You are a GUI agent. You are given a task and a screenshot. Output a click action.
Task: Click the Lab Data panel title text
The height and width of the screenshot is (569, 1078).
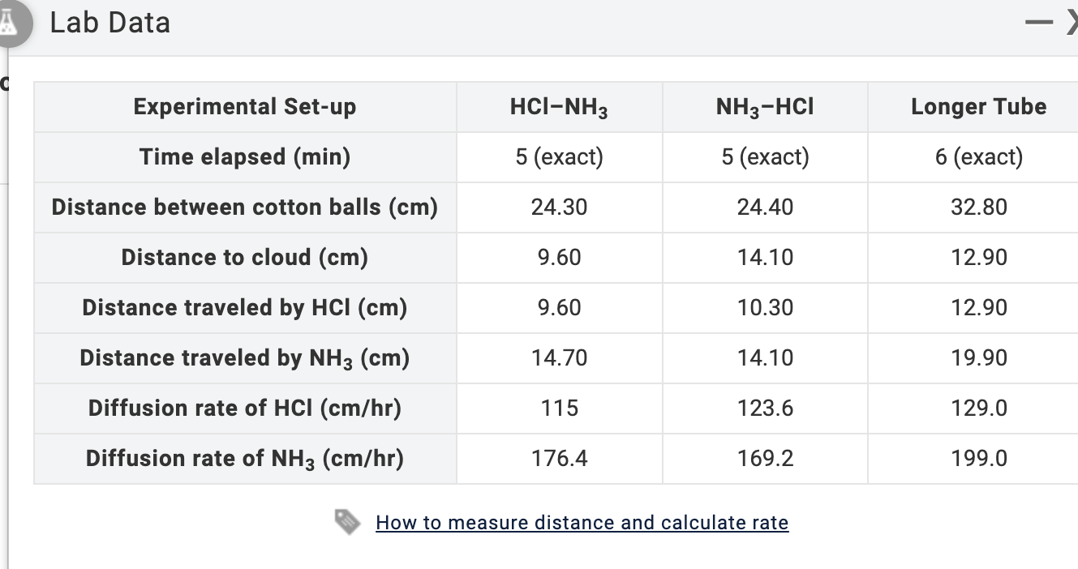(x=110, y=23)
